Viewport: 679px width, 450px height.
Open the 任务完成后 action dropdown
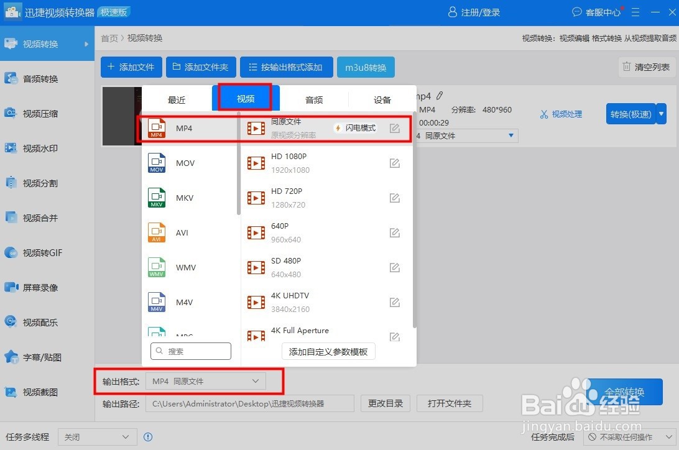629,437
